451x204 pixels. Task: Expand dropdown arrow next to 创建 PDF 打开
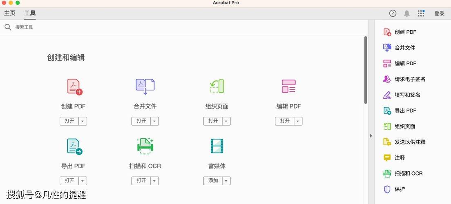tap(83, 121)
